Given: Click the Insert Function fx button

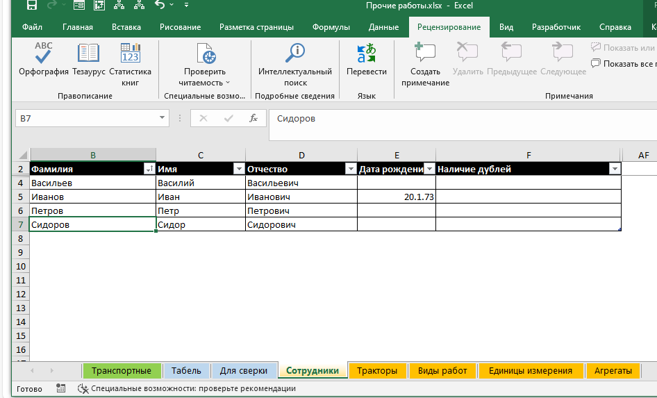Looking at the screenshot, I should [x=253, y=118].
